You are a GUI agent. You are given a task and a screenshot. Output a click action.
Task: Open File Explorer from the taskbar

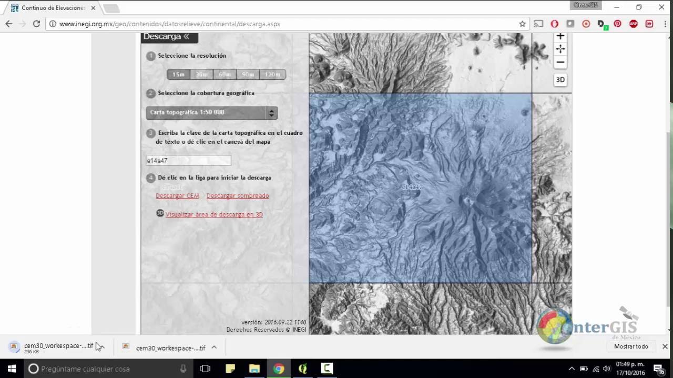254,369
